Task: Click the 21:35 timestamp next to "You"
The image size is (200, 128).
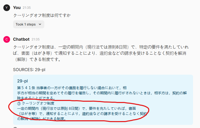Action: tap(27, 8)
